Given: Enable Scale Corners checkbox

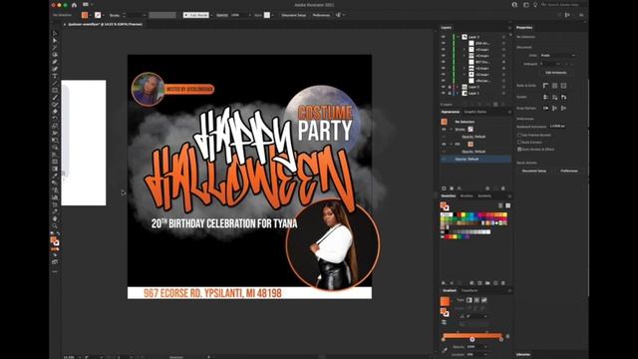Looking at the screenshot, I should pos(519,142).
